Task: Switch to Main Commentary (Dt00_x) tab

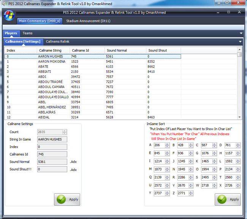Action: pyautogui.click(x=40, y=21)
